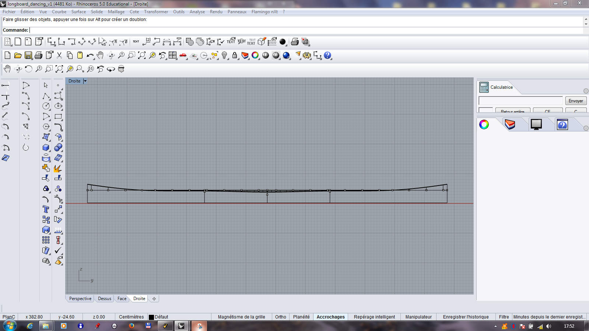The height and width of the screenshot is (331, 589).
Task: Click the Save file icon
Action: (x=28, y=56)
